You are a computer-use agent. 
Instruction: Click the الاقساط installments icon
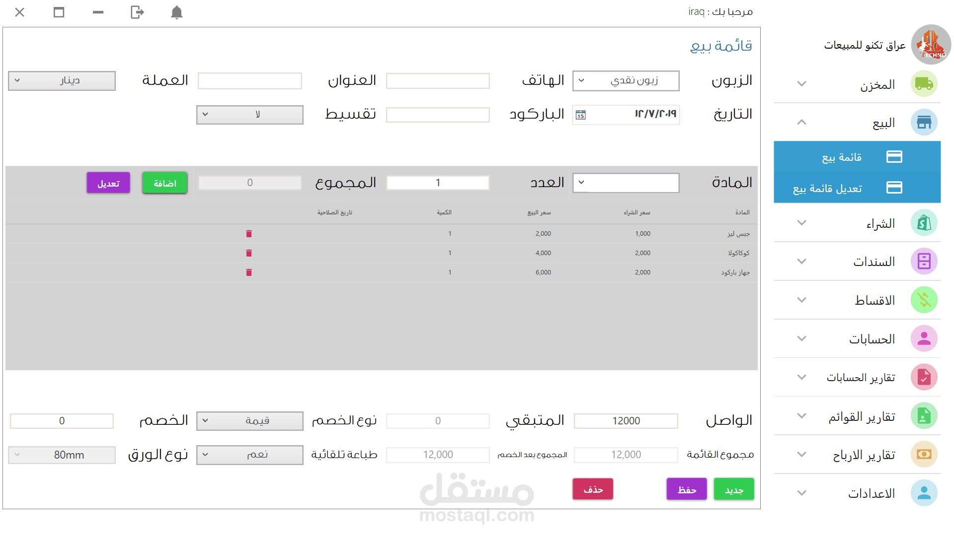click(x=924, y=300)
